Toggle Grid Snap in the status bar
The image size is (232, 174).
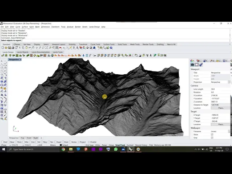coord(89,145)
